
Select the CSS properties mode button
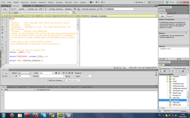click(5, 76)
